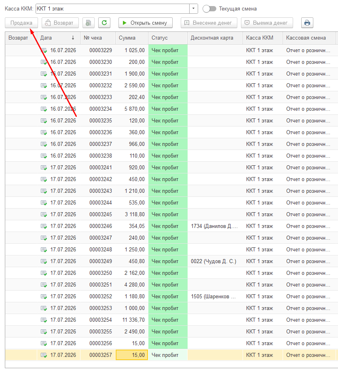The image size is (338, 369).
Task: Click receipt icon in row 00003238
Action: pos(44,156)
